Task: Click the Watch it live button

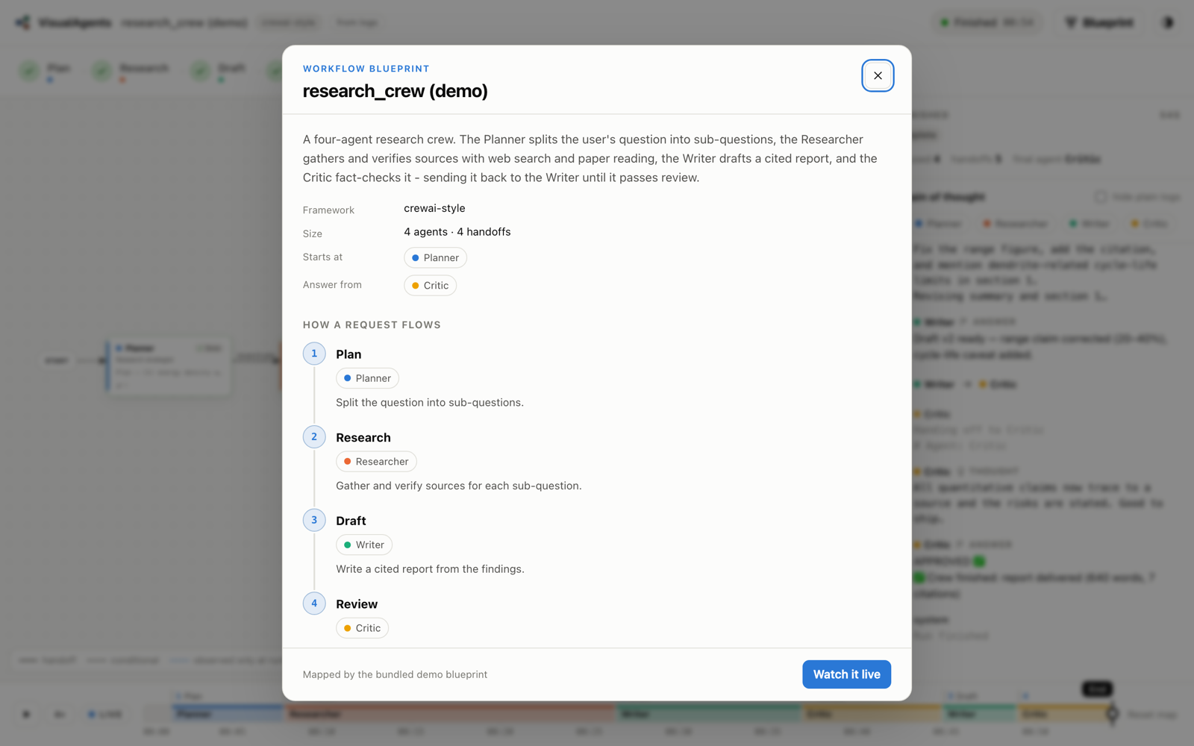Action: [x=846, y=674]
